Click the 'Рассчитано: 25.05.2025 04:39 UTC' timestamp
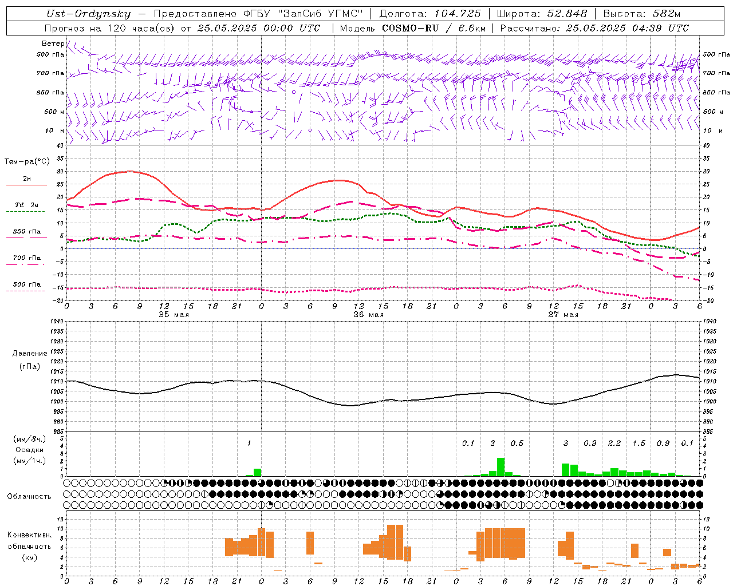The height and width of the screenshot is (586, 733). click(594, 28)
